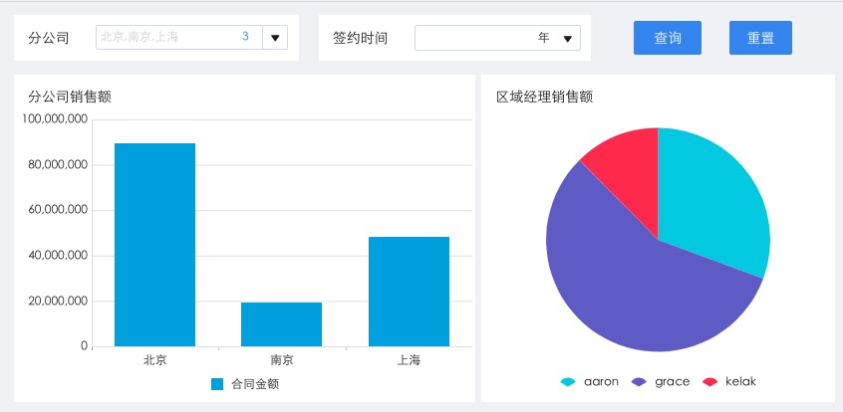843x412 pixels.
Task: Click the 查询 button
Action: click(x=668, y=38)
